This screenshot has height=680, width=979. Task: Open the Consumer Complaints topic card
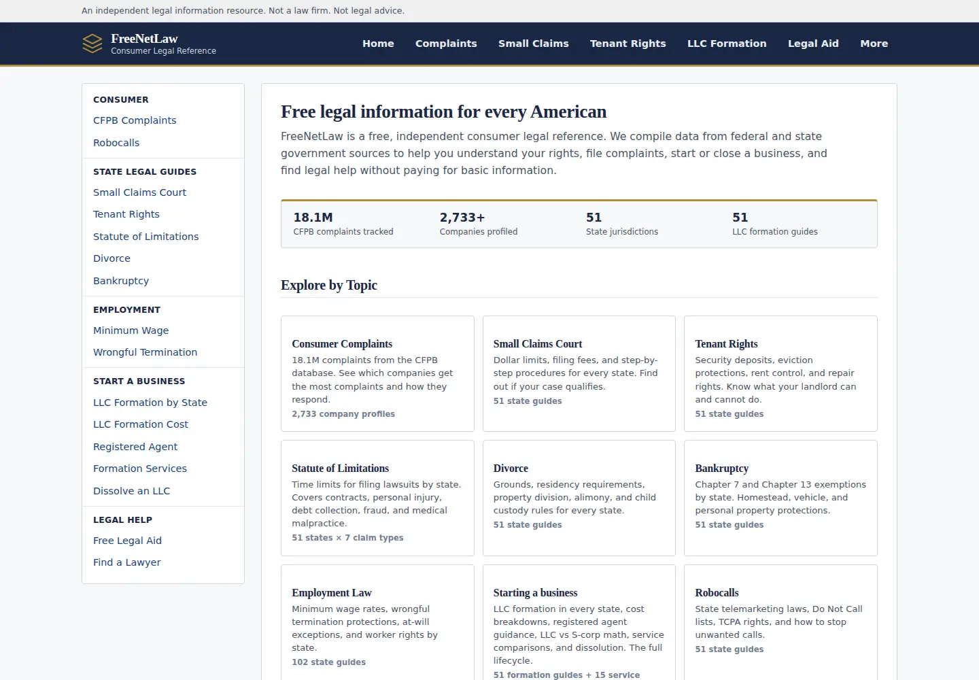tap(377, 373)
